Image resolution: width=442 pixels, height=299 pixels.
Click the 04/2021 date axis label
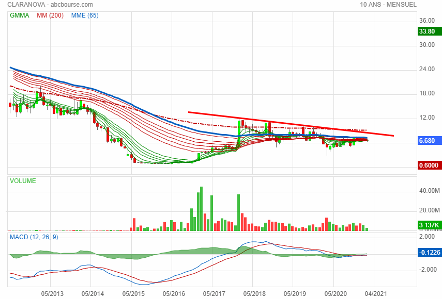coord(376,294)
